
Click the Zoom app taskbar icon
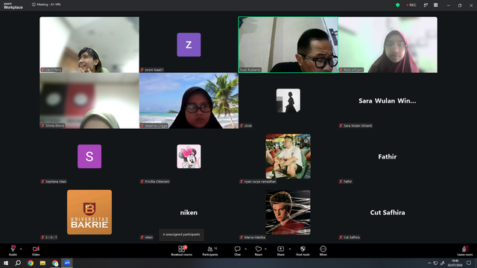[x=67, y=263]
